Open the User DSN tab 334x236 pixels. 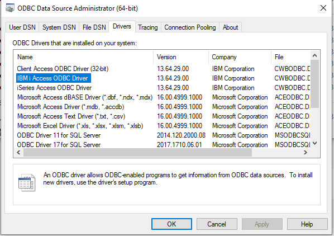[22, 27]
